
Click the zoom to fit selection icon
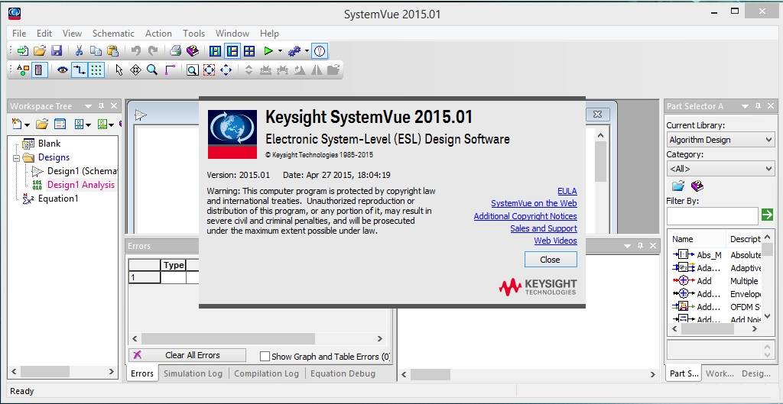coord(210,69)
